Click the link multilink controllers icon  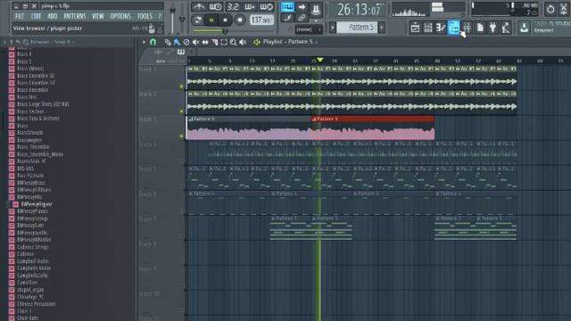302,18
